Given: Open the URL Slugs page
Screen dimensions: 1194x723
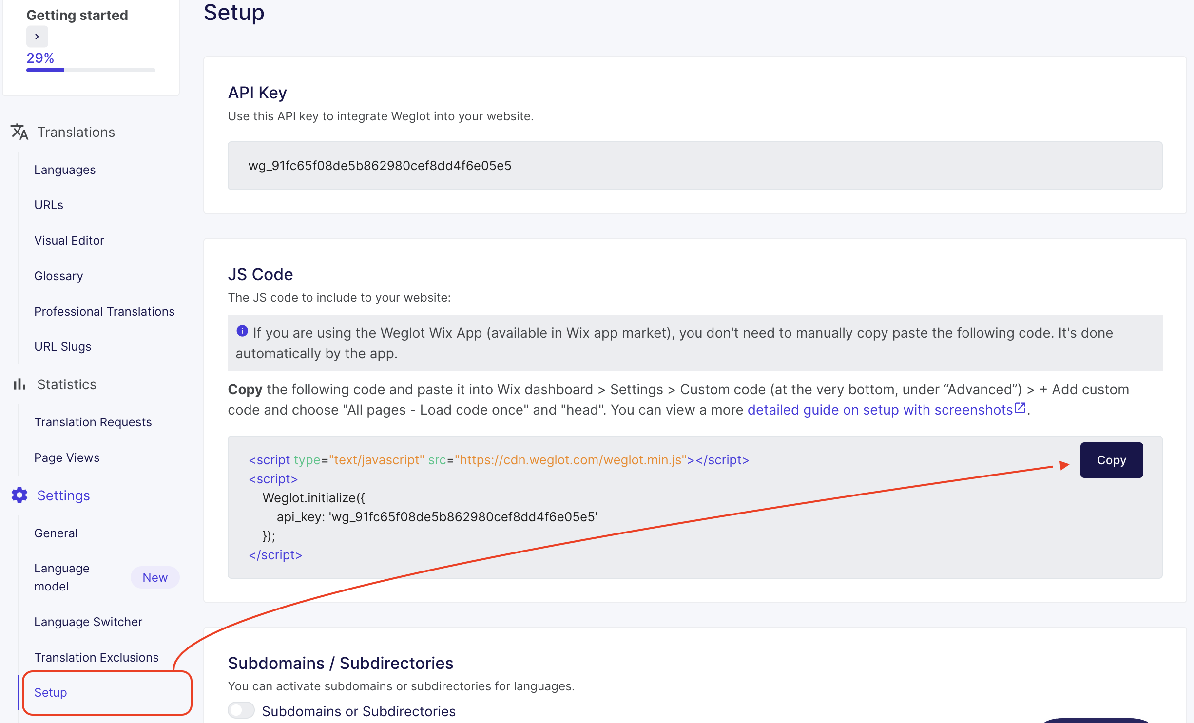Looking at the screenshot, I should tap(63, 346).
